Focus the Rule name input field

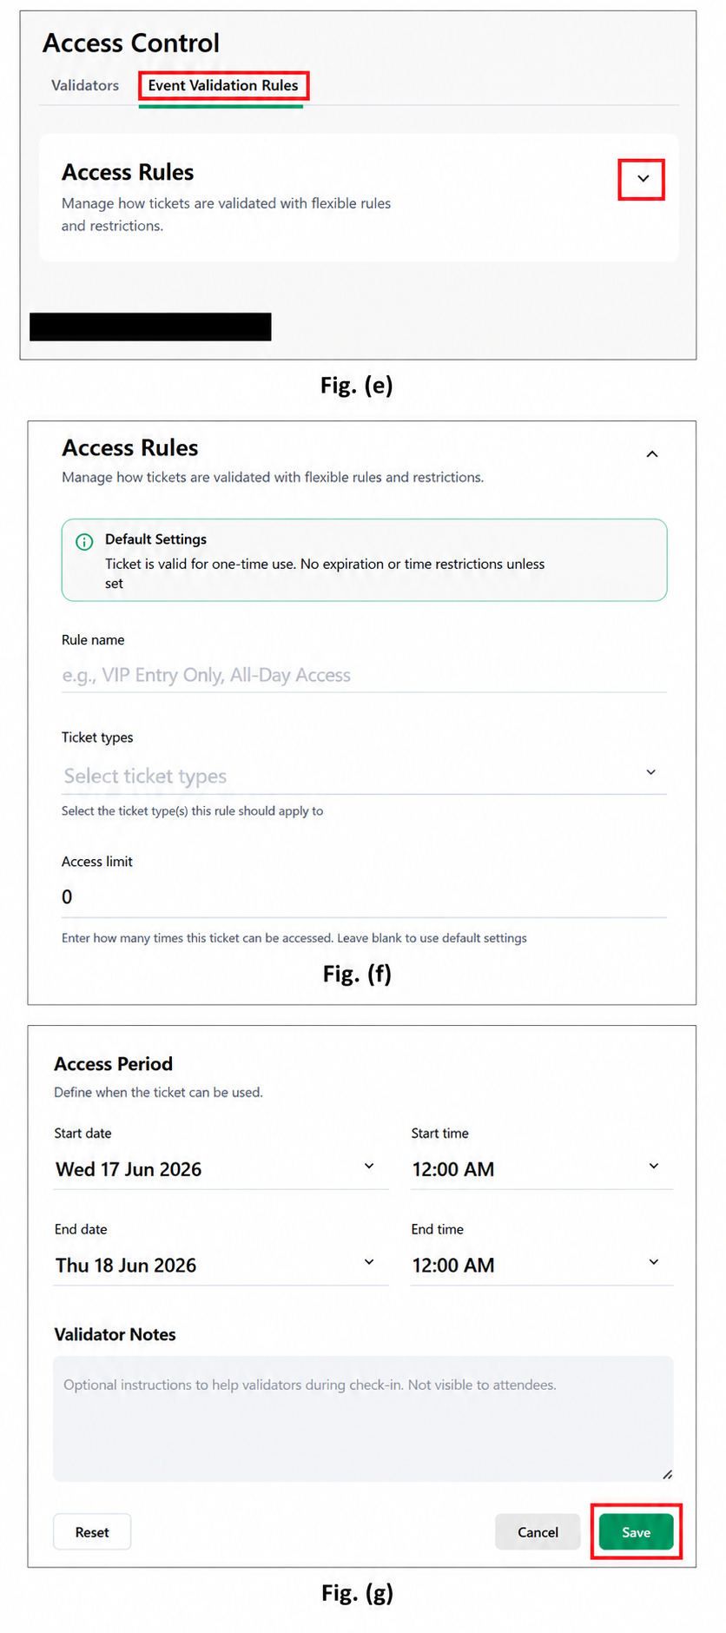point(364,675)
